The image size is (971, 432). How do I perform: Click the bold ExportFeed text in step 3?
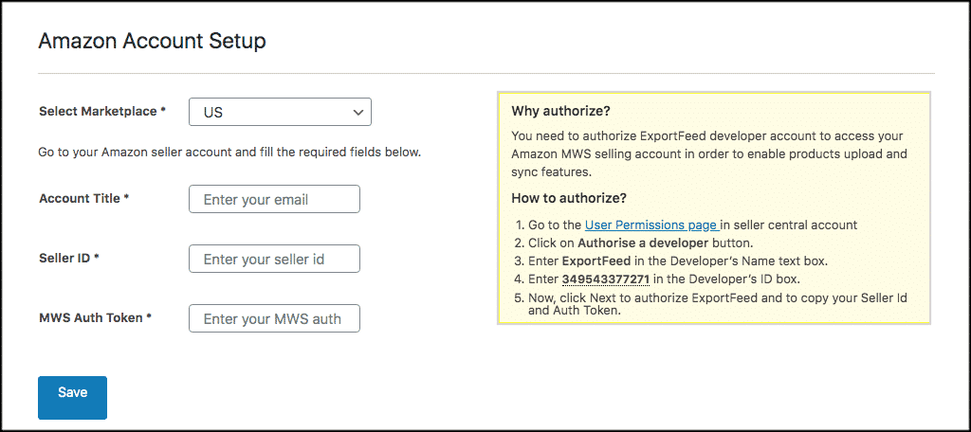[x=596, y=261]
